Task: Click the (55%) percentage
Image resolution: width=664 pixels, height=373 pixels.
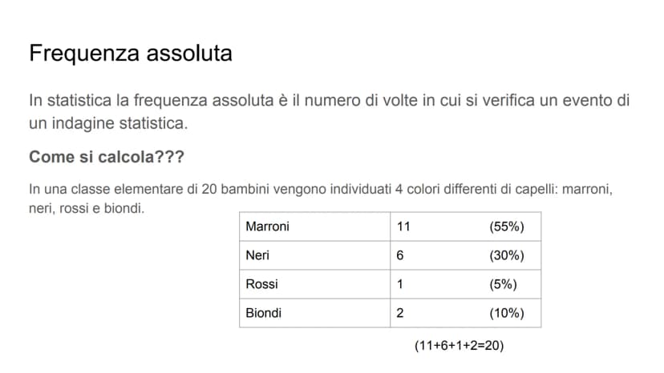Action: [507, 227]
